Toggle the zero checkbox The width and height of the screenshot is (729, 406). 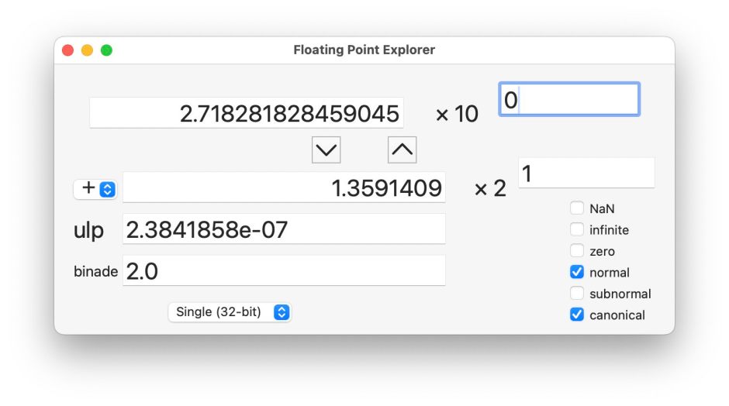click(577, 251)
